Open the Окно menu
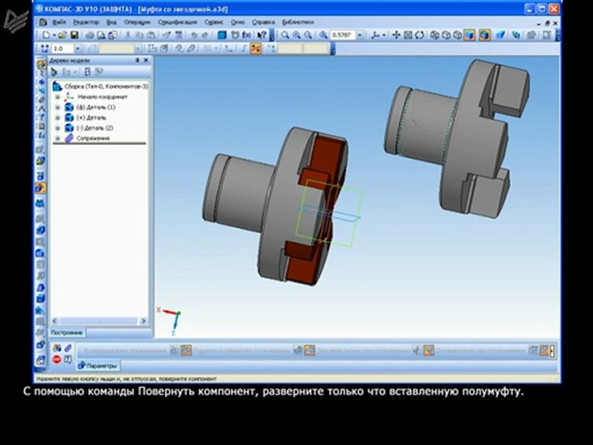Screen dimensions: 593x445 coord(238,22)
